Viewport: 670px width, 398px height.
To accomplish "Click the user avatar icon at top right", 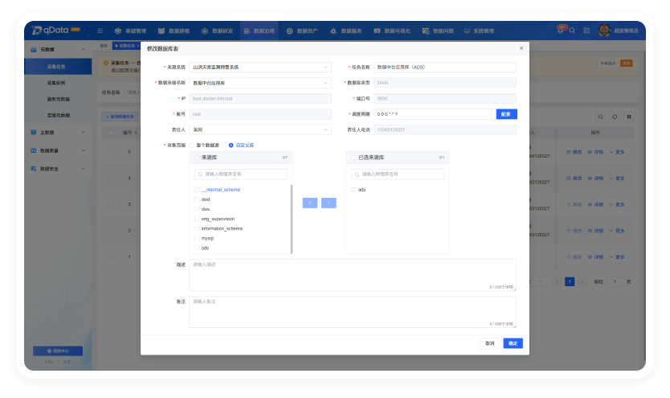I will coord(604,31).
